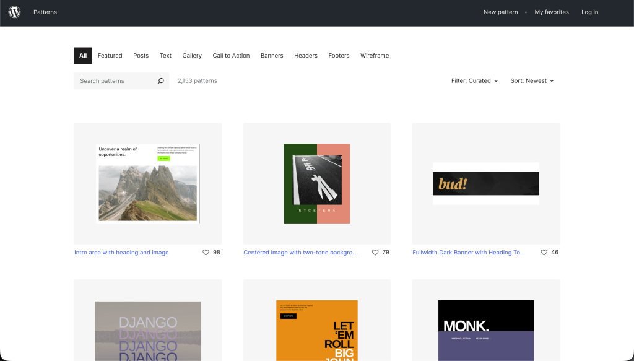Click the search magnifier icon

click(160, 81)
